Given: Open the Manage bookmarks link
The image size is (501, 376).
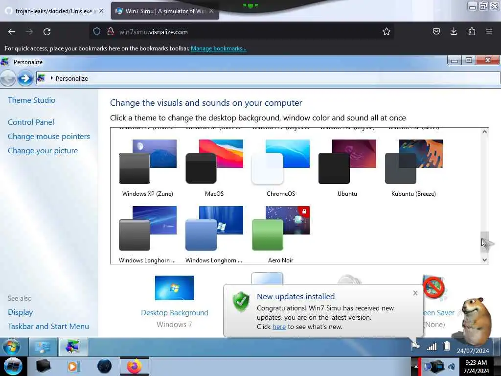Looking at the screenshot, I should click(x=219, y=48).
